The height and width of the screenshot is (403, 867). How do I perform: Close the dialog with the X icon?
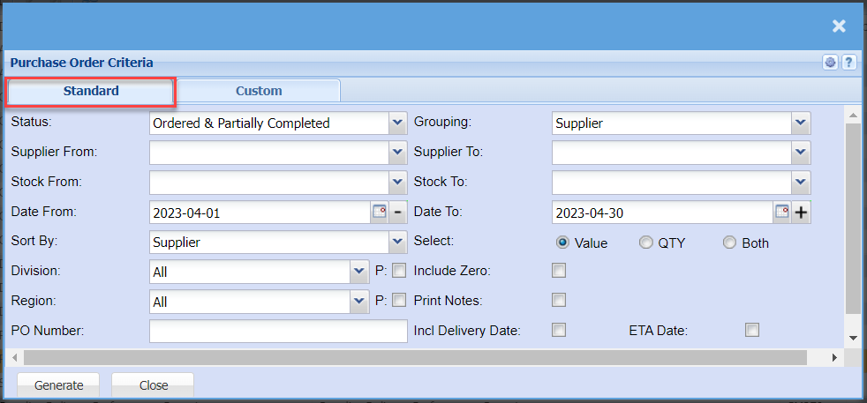(x=839, y=26)
